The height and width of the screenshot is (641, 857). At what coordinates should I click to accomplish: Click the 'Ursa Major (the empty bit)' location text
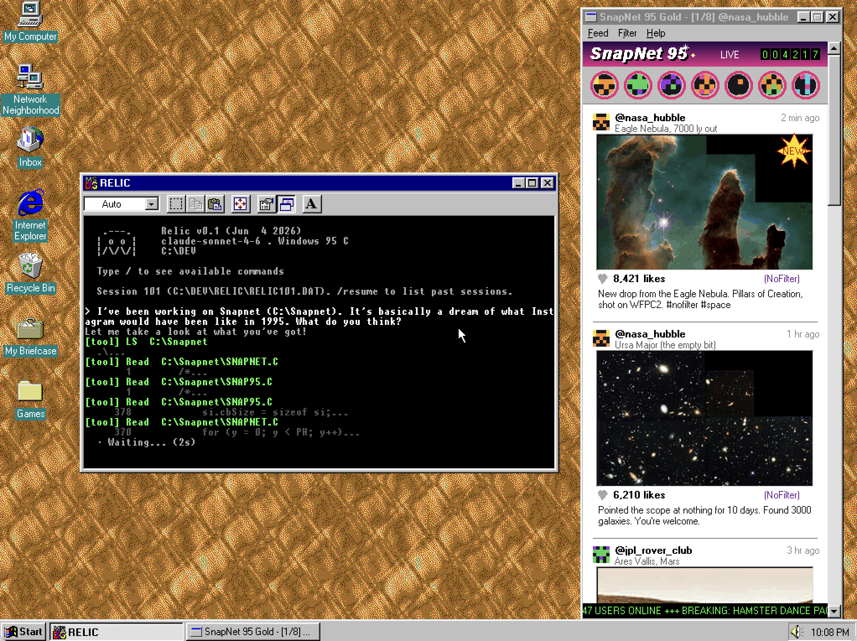665,345
